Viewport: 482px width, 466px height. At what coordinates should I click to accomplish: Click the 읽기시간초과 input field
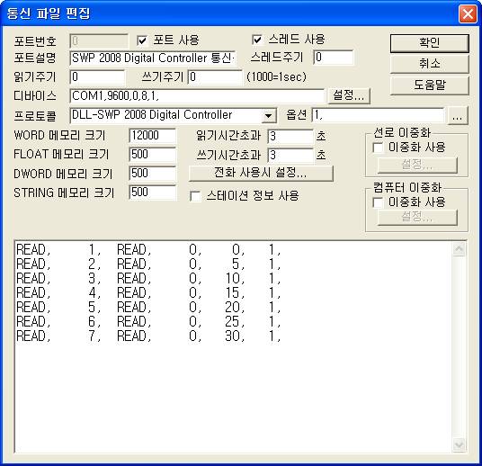(290, 136)
